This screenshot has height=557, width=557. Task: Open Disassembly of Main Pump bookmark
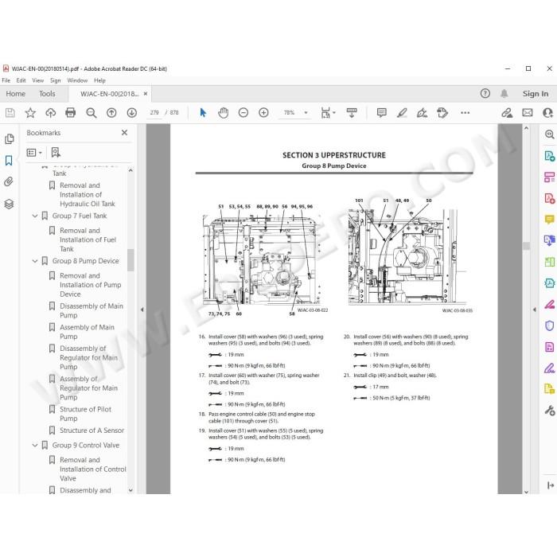click(x=92, y=311)
